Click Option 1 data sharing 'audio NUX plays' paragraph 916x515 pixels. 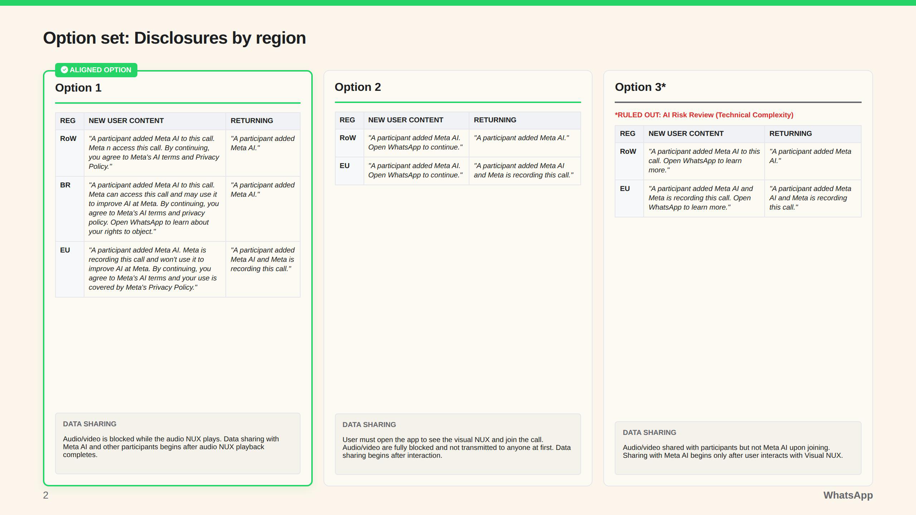click(171, 447)
